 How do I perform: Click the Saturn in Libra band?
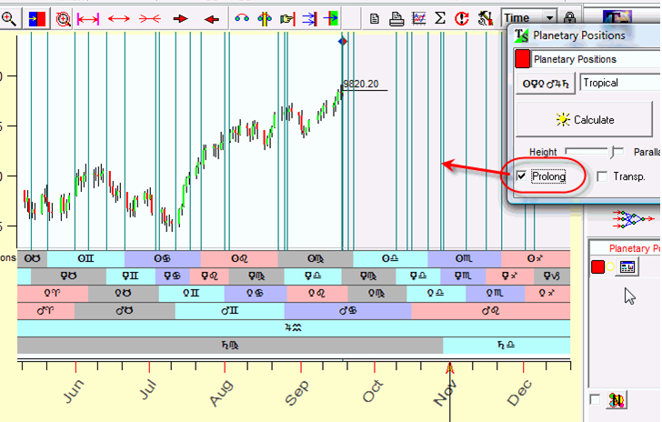pyautogui.click(x=507, y=346)
